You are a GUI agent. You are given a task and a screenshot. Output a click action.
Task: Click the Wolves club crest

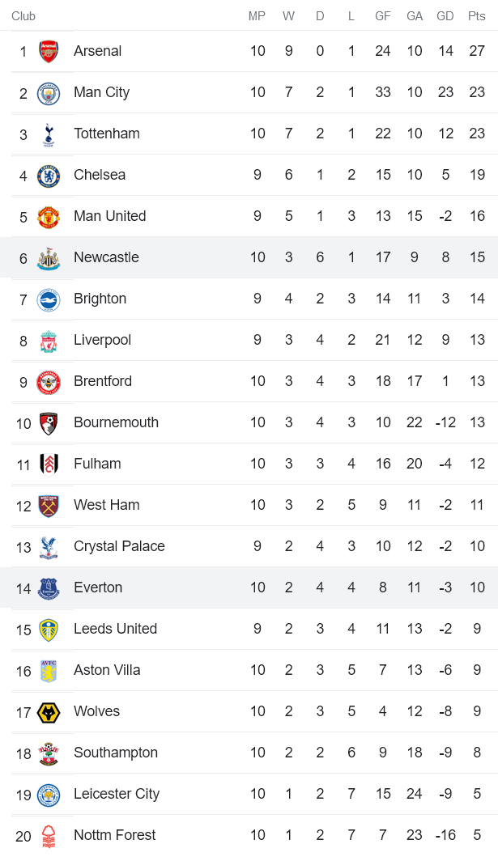(x=49, y=712)
